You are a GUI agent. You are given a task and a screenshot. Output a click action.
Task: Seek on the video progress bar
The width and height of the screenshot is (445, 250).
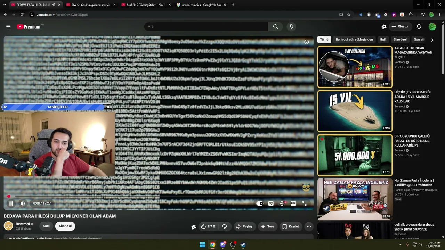pyautogui.click(x=159, y=197)
